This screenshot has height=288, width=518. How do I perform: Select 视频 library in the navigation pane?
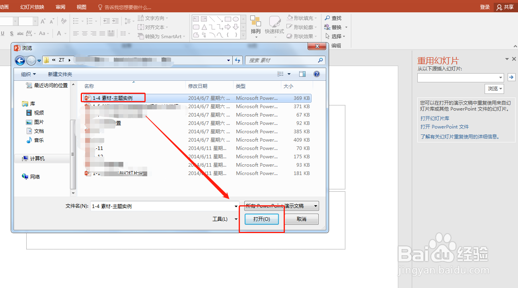coord(35,113)
